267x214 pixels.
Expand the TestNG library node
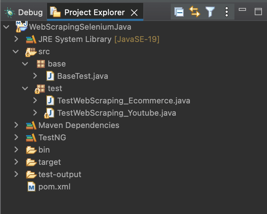pos(16,137)
